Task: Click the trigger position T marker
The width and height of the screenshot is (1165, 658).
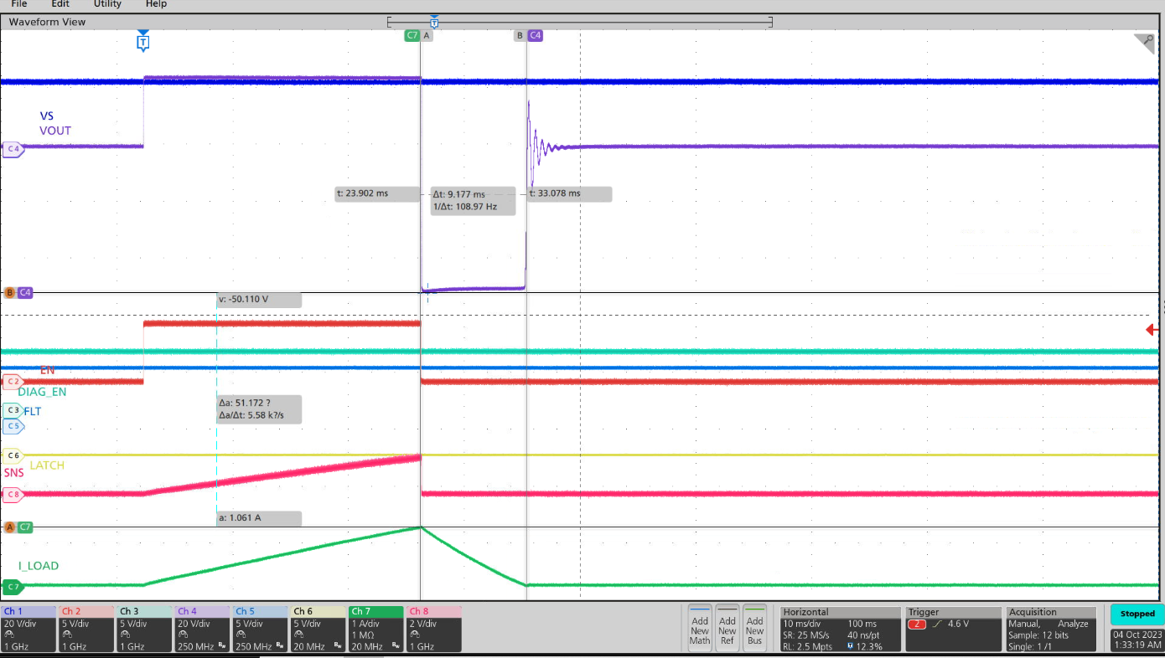Action: click(x=143, y=41)
